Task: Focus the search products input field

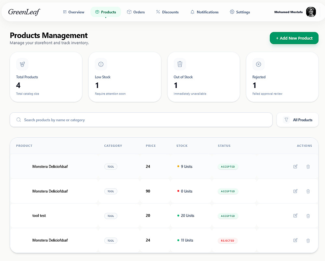Action: coord(141,120)
